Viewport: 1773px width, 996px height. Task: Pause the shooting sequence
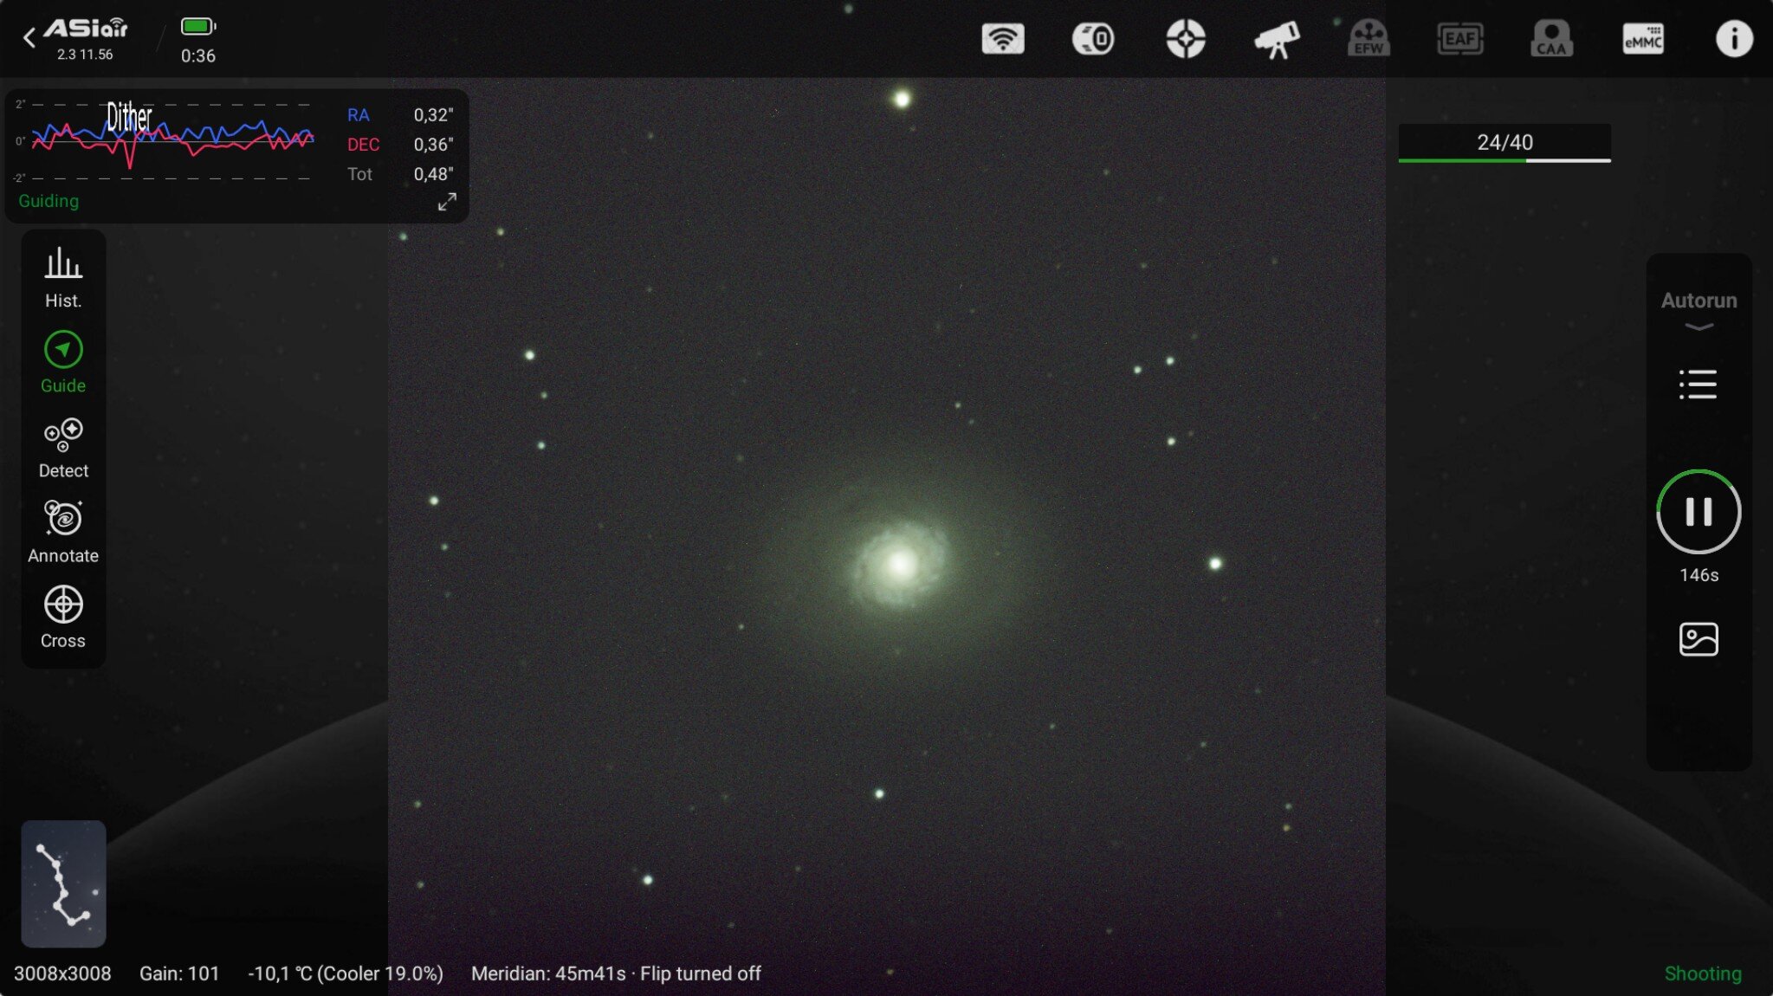coord(1699,512)
